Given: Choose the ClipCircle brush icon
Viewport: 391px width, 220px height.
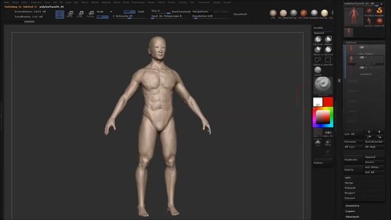Looking at the screenshot, I should click(318, 40).
